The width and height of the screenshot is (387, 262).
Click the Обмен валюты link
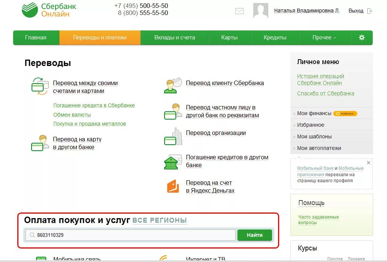(72, 115)
